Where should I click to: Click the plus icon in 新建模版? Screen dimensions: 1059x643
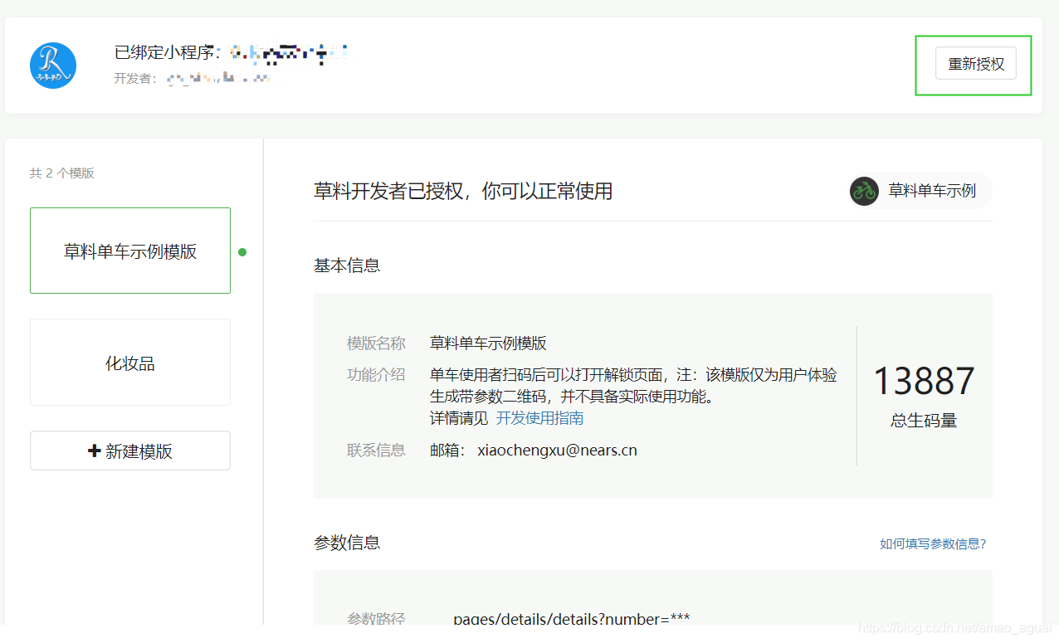94,450
